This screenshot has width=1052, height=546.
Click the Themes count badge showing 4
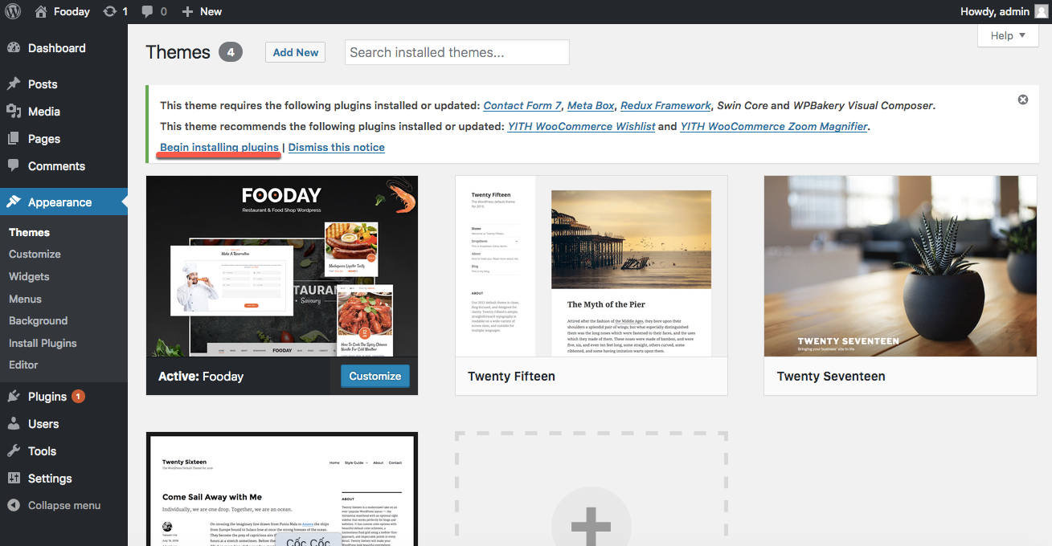231,52
